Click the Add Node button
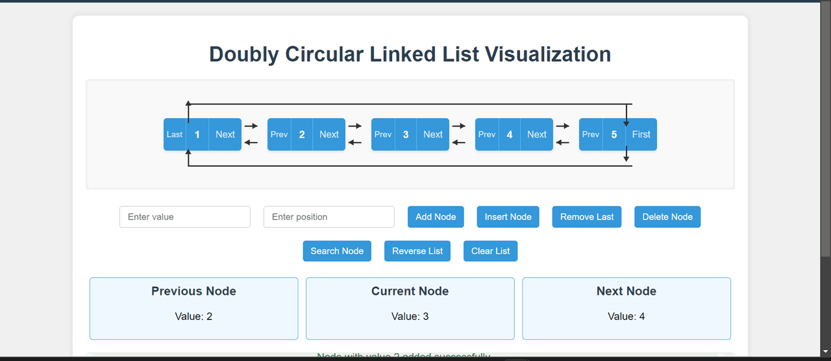This screenshot has width=831, height=361. (x=436, y=217)
